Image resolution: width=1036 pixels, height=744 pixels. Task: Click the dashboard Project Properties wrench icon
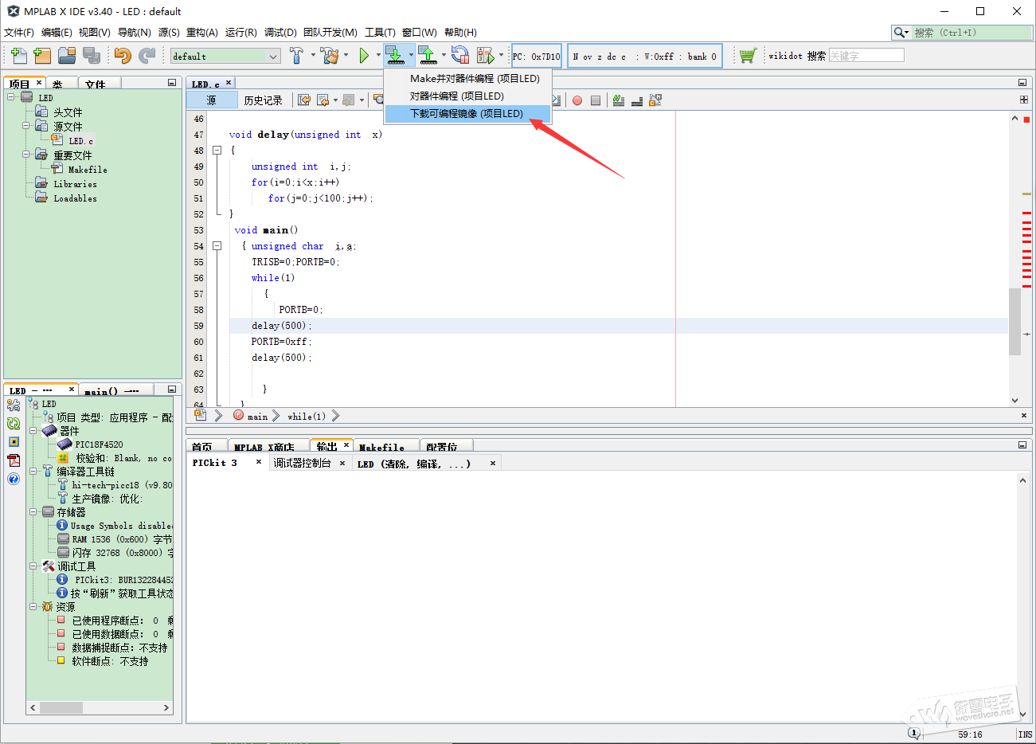(x=14, y=405)
